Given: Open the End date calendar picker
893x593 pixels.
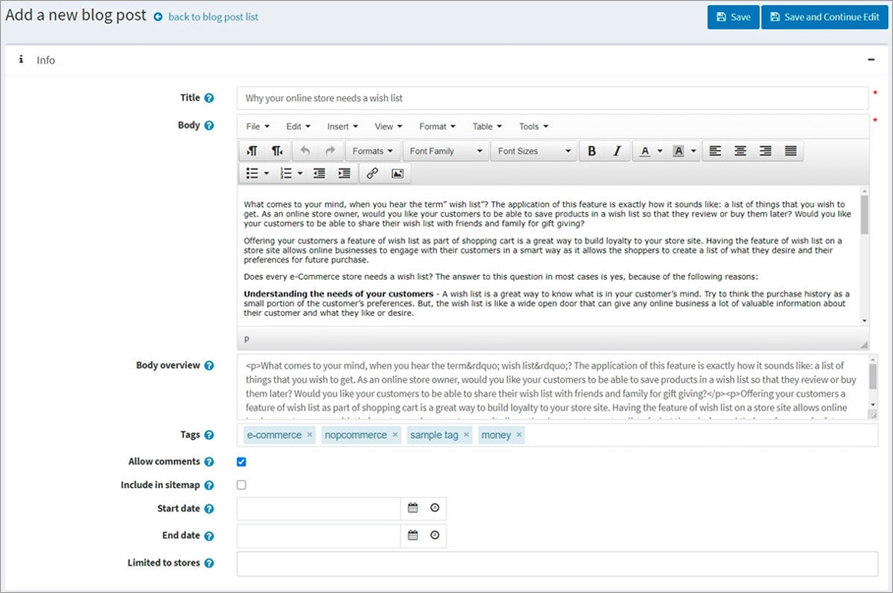Looking at the screenshot, I should pyautogui.click(x=413, y=535).
